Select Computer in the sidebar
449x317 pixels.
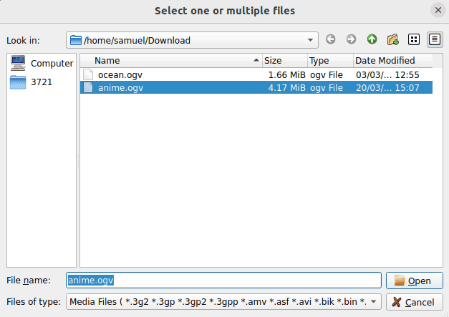click(x=42, y=63)
